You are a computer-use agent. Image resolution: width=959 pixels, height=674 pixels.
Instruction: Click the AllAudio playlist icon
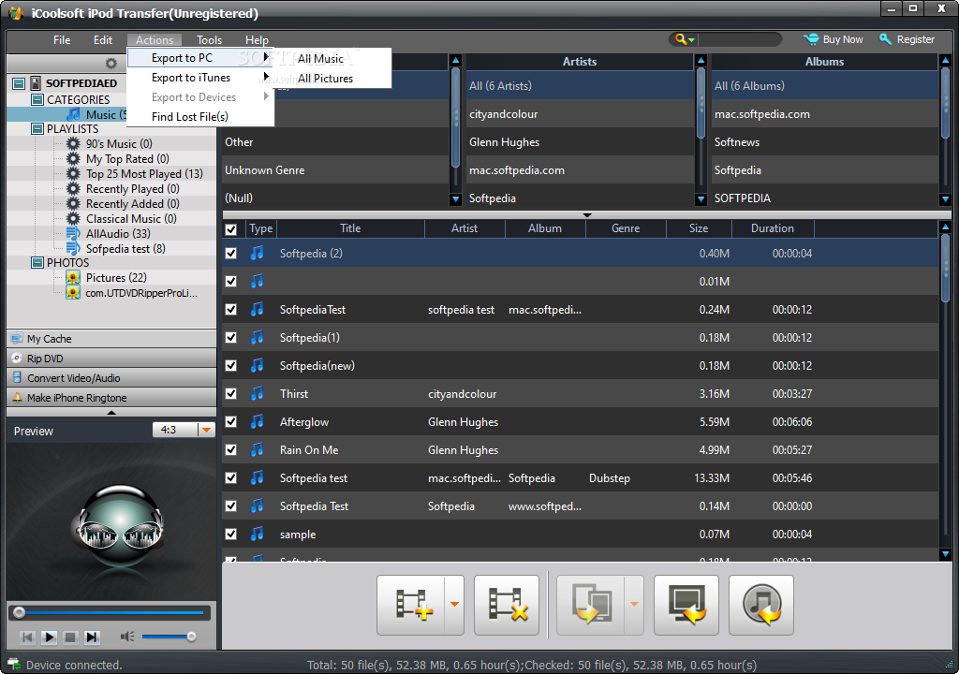[x=73, y=234]
